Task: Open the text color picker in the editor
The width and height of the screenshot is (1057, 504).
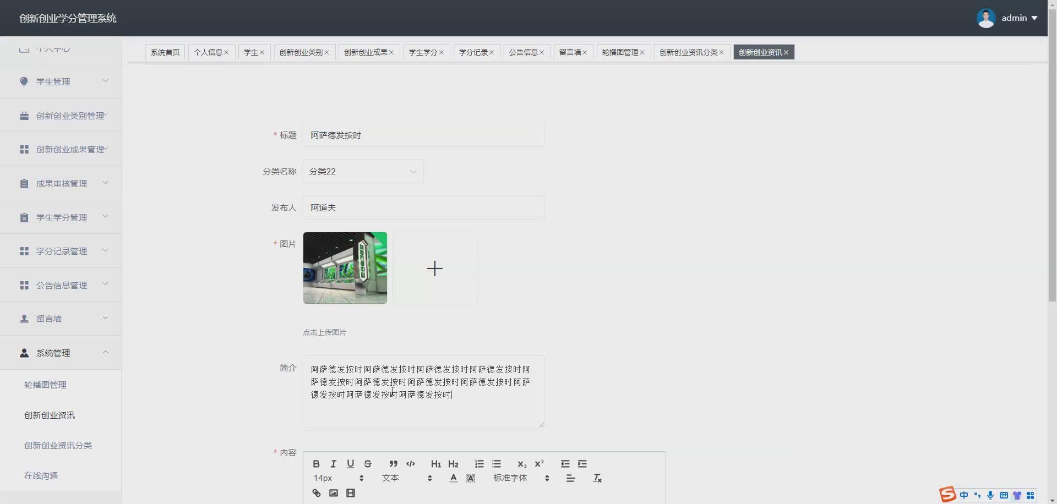Action: click(453, 478)
